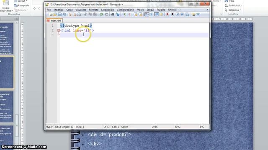Image resolution: width=268 pixels, height=150 pixels.
Task: Expand Sezione dropdown in PowerPoint ribbon
Action: 21,10
